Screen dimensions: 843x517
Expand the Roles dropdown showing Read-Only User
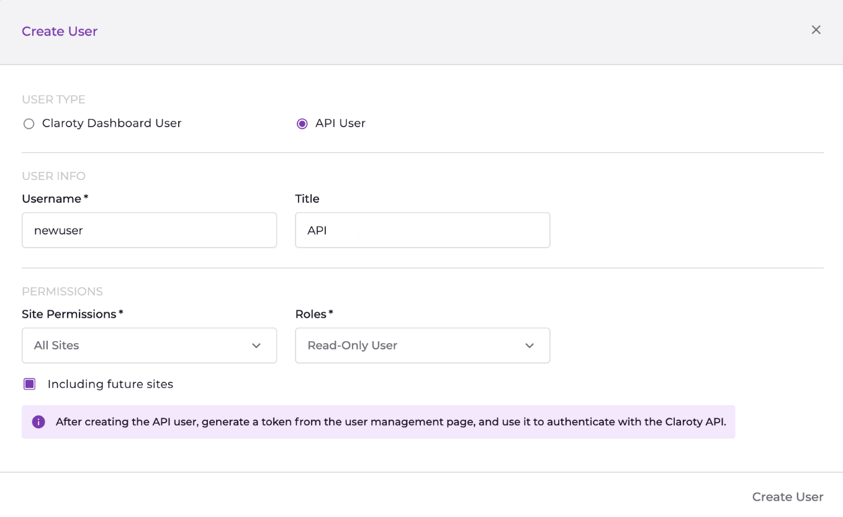(422, 346)
